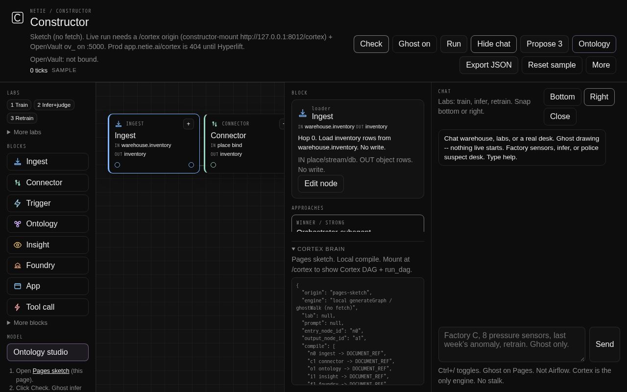Add Tool call block from sidebar
This screenshot has height=392, width=627.
[x=48, y=307]
